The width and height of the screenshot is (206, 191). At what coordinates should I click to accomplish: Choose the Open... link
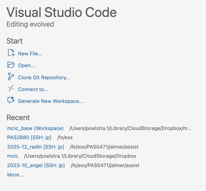tap(27, 66)
